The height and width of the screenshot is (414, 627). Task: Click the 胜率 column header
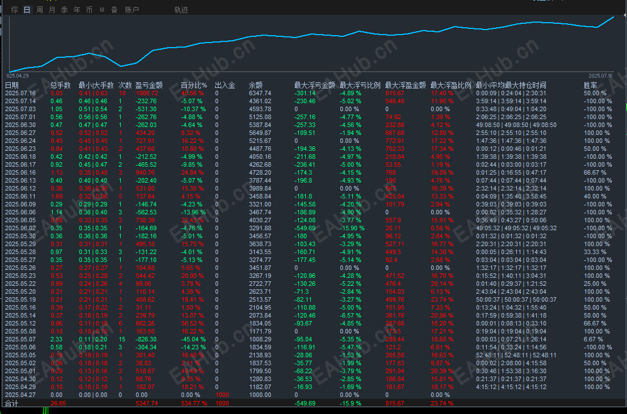tap(591, 85)
